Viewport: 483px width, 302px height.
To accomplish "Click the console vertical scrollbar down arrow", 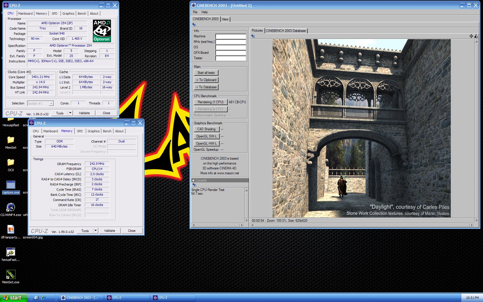I will pos(246,220).
